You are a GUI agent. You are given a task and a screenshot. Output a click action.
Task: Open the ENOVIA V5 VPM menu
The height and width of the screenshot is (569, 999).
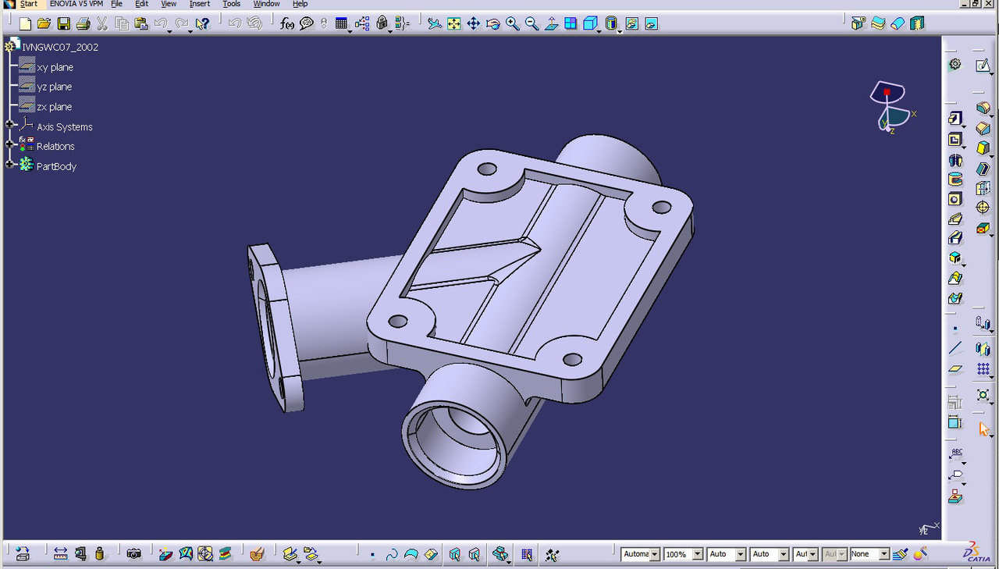click(x=76, y=4)
